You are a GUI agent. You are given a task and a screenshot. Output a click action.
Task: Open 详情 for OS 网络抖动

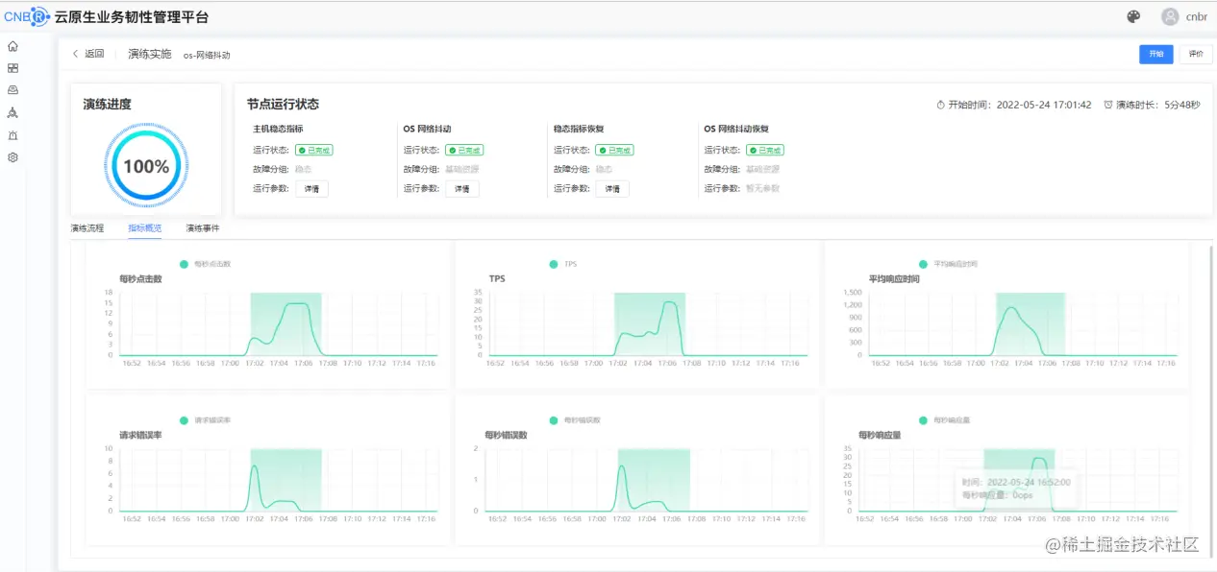point(462,188)
